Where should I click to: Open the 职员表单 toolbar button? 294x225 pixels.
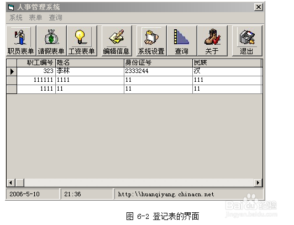21,41
